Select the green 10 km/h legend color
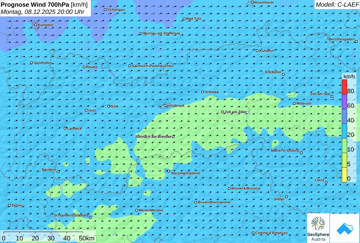360x243 pixels. tap(344, 146)
